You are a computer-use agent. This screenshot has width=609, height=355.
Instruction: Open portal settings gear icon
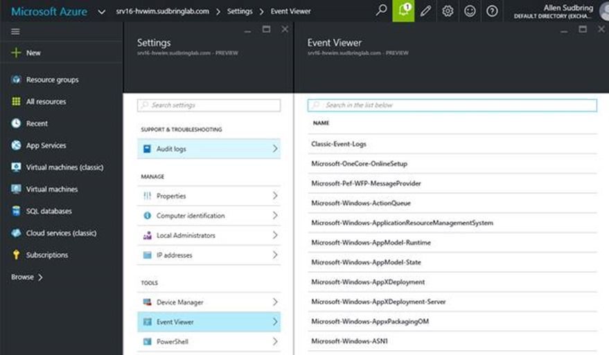(x=448, y=11)
